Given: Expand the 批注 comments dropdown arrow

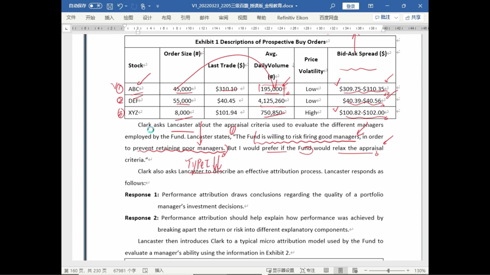Looking at the screenshot, I should tap(396, 18).
